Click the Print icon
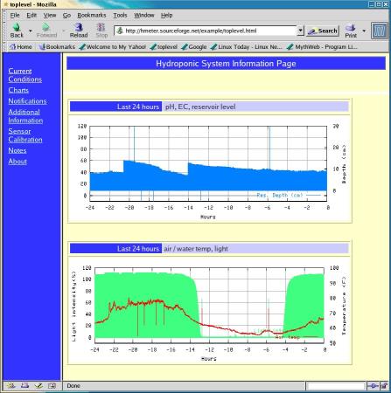Image resolution: width=391 pixels, height=393 pixels. click(x=351, y=28)
